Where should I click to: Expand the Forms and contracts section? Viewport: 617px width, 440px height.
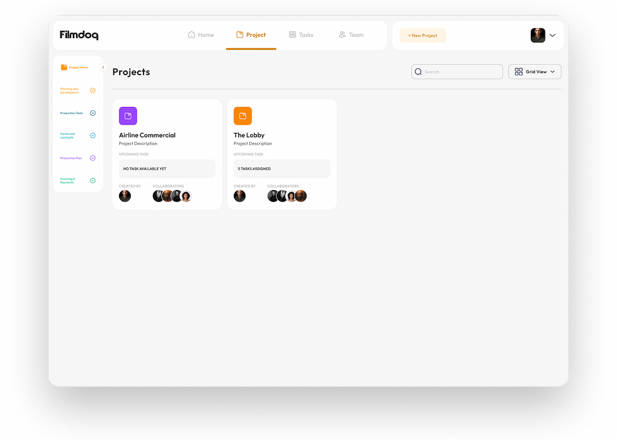click(x=93, y=136)
